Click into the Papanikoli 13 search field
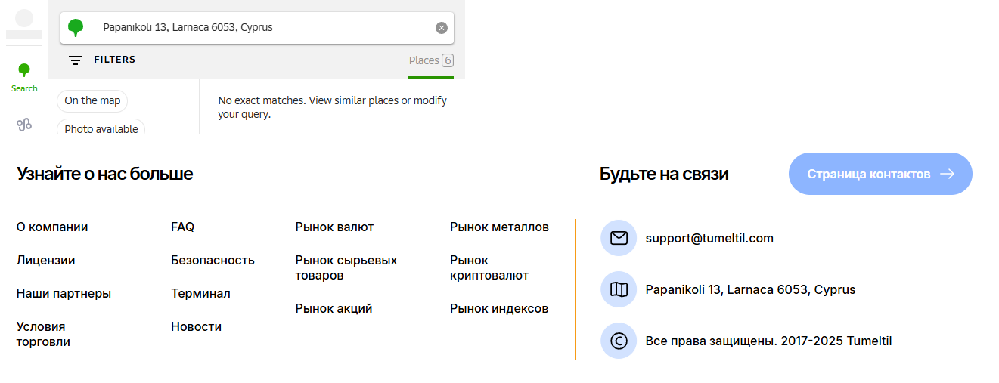The width and height of the screenshot is (999, 383). pyautogui.click(x=257, y=28)
